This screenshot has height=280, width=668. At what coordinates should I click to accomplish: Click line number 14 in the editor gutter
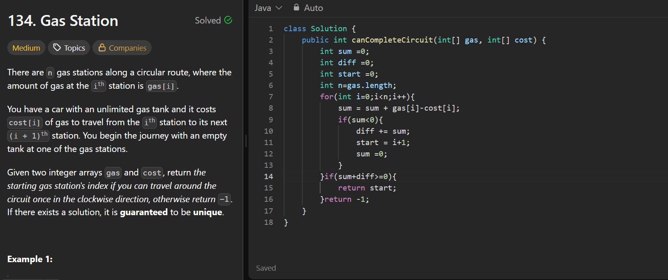pyautogui.click(x=268, y=176)
